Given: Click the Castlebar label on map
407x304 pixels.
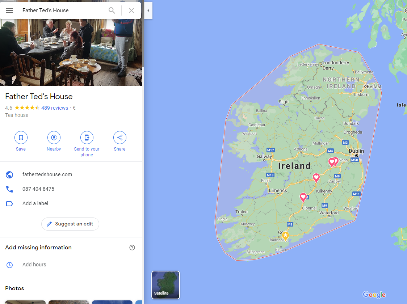Looking at the screenshot, I should click(257, 125).
